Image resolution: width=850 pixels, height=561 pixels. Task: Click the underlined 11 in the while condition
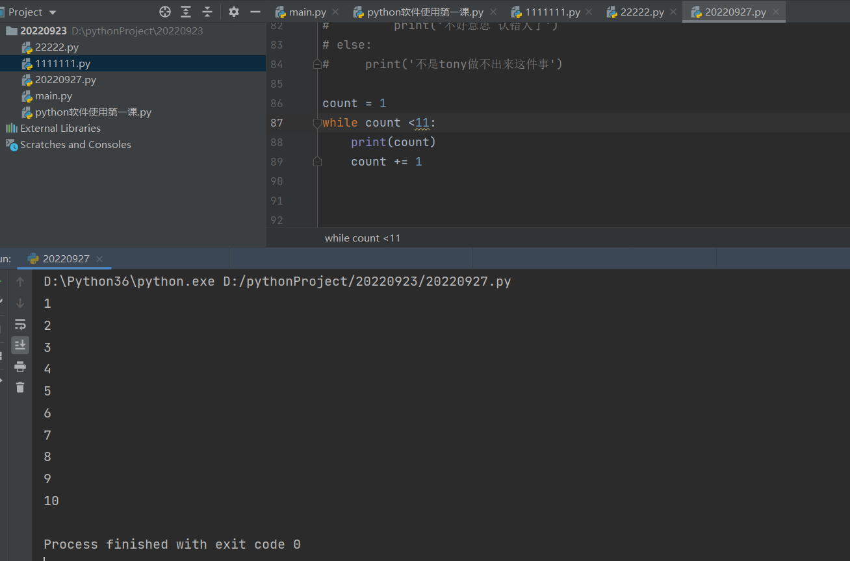coord(422,123)
